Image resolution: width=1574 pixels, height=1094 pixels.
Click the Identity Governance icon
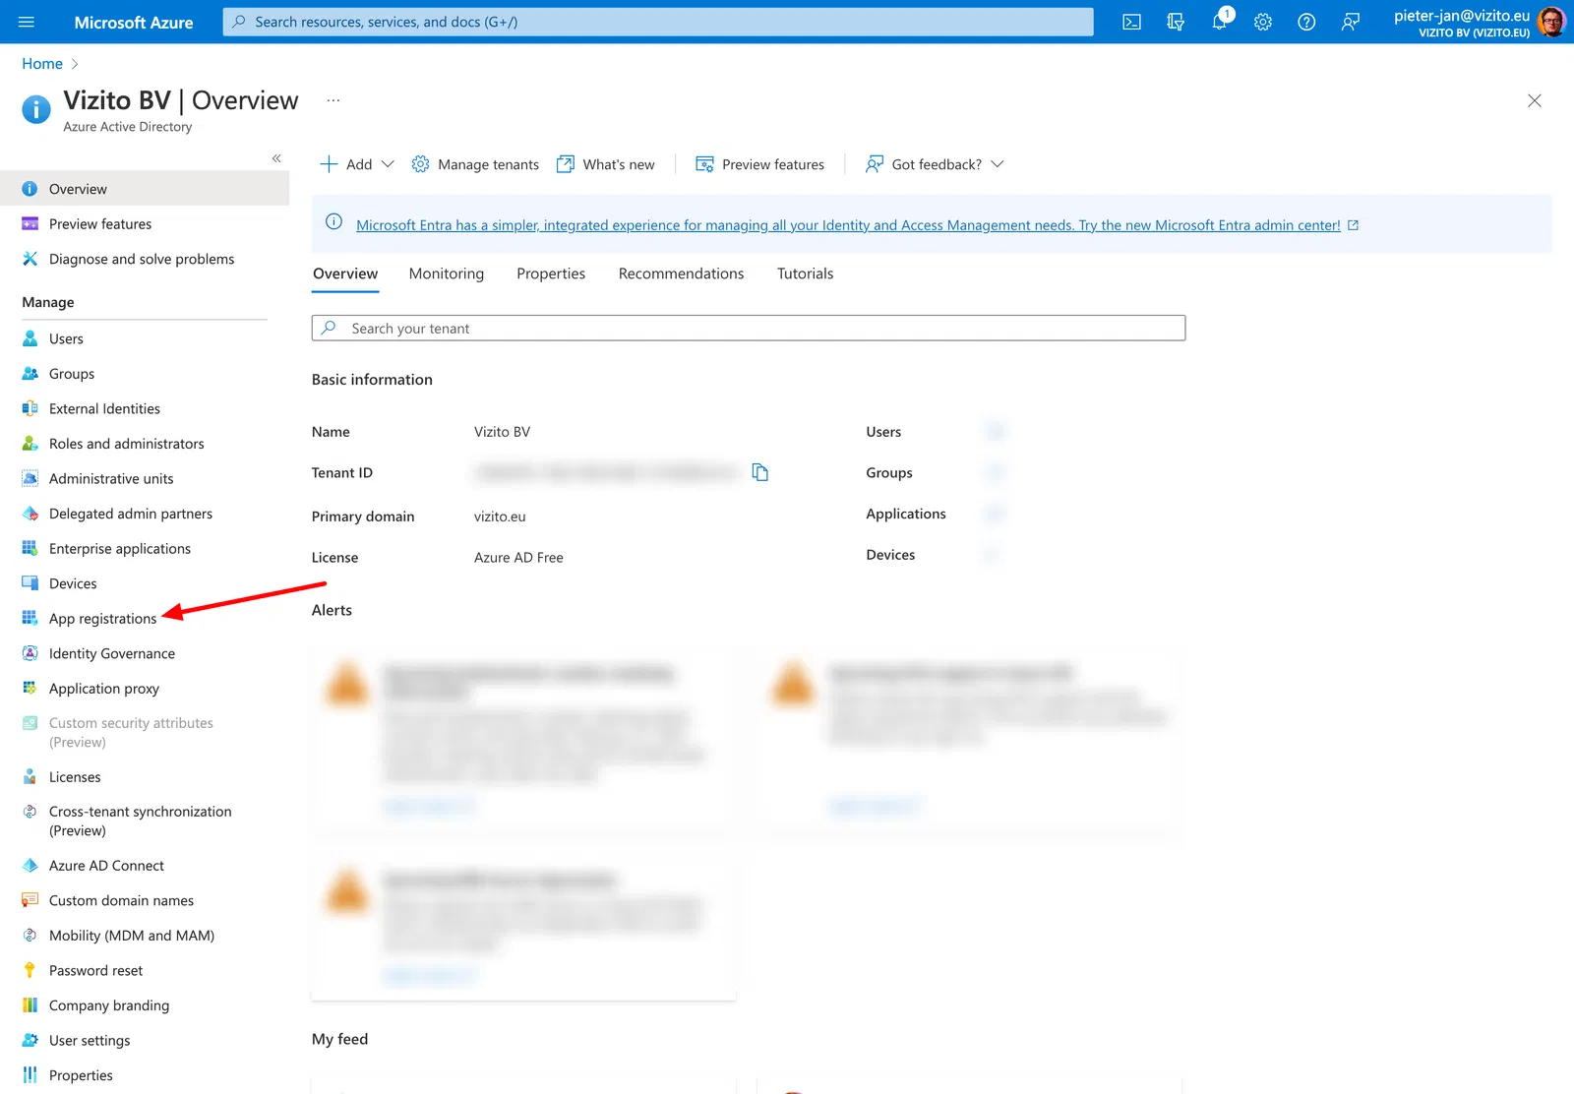30,653
